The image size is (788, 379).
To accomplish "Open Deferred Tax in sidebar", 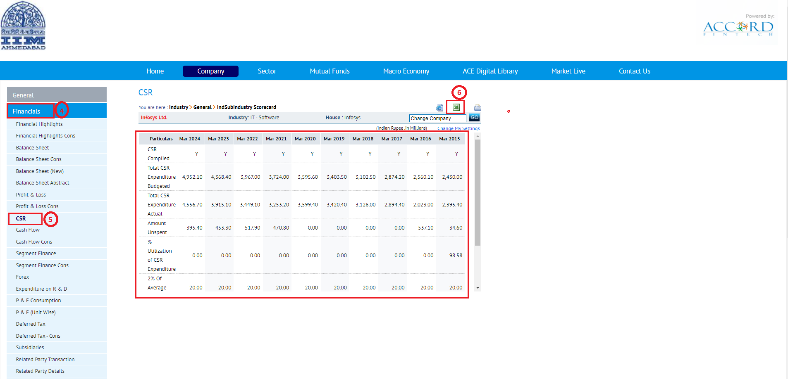I will [x=31, y=324].
